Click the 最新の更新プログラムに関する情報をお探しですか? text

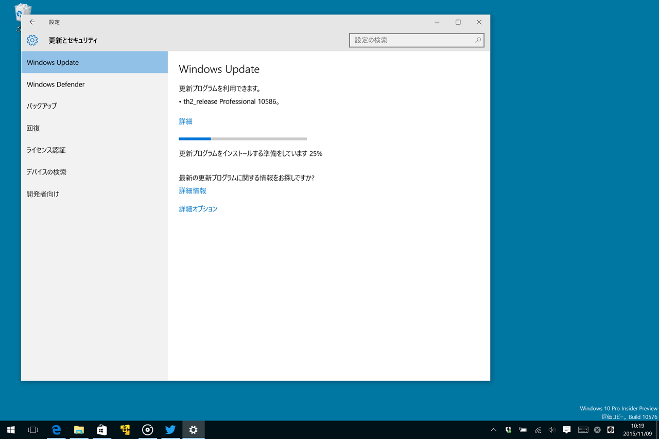click(x=247, y=178)
